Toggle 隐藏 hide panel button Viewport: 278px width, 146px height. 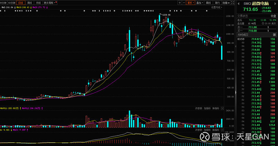point(226,3)
